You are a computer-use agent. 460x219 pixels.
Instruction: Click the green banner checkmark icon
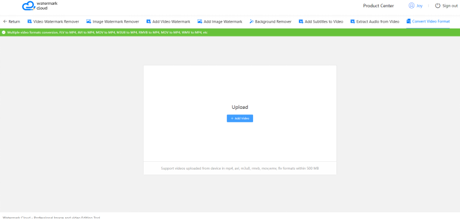coord(4,32)
